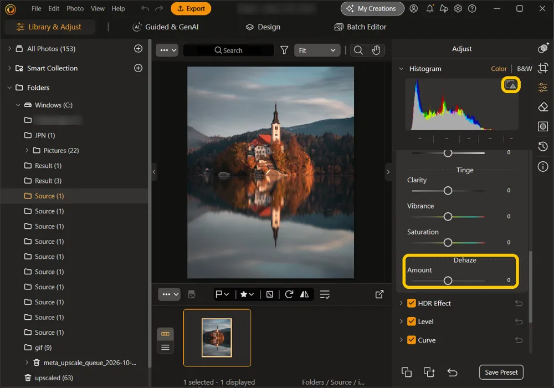Uncheck the HDR Effect checkbox
Screen dimensions: 554x388
click(411, 303)
